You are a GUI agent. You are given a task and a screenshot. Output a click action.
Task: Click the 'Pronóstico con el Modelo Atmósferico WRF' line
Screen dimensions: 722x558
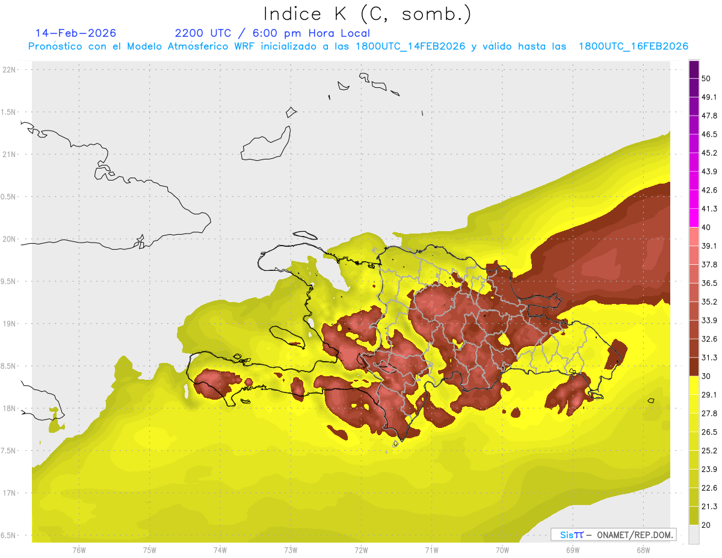pos(358,46)
